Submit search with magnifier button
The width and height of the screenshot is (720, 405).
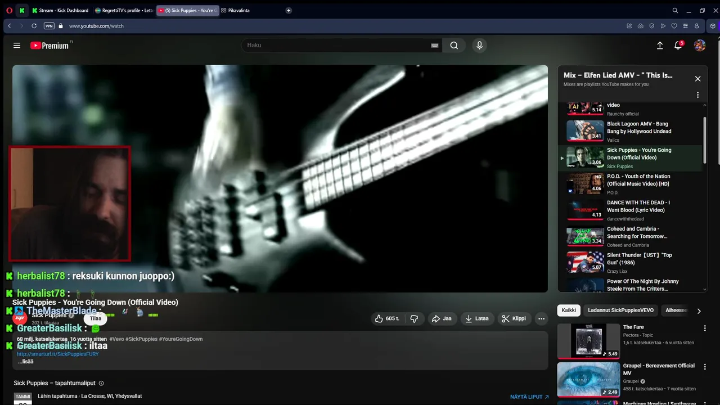click(454, 46)
